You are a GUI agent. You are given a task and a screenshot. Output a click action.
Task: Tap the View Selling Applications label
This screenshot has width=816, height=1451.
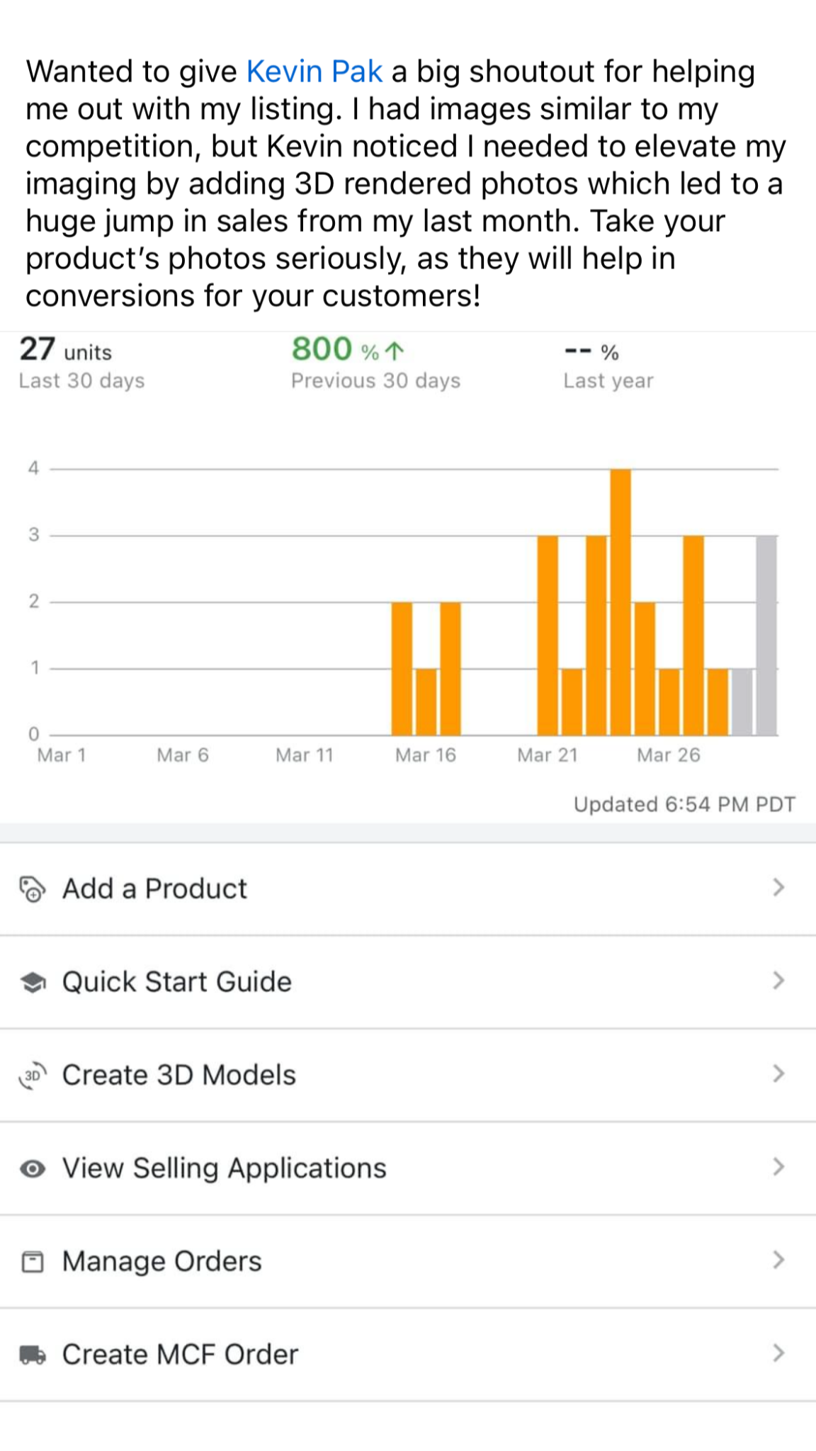pyautogui.click(x=224, y=1168)
